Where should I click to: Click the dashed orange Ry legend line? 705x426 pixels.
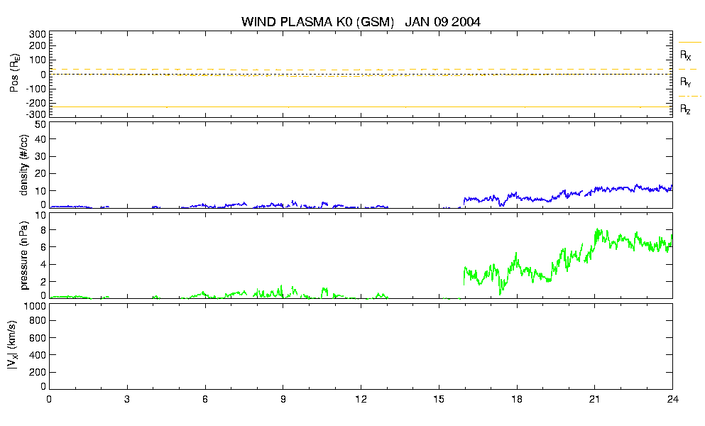689,70
